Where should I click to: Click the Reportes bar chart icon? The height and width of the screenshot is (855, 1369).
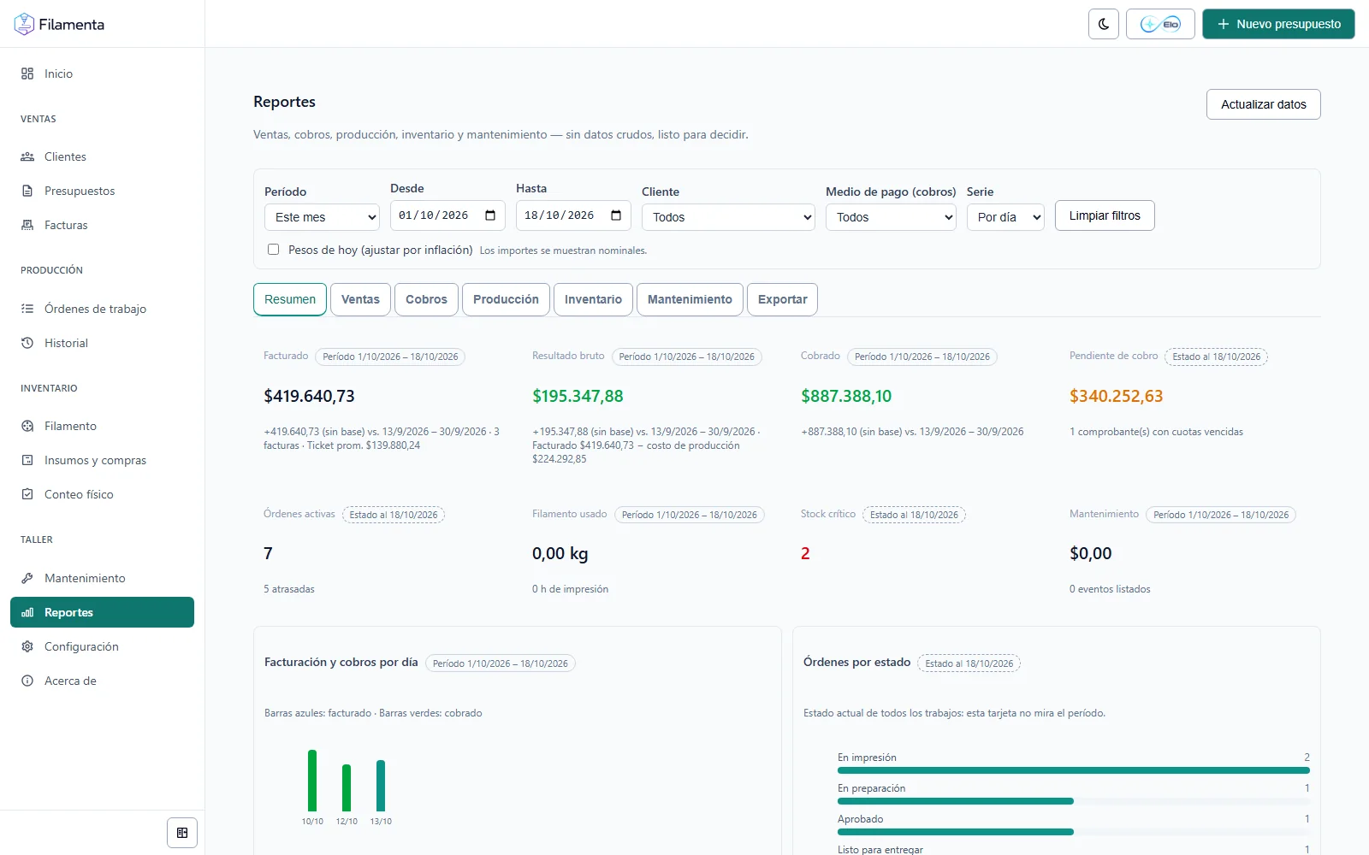tap(27, 612)
